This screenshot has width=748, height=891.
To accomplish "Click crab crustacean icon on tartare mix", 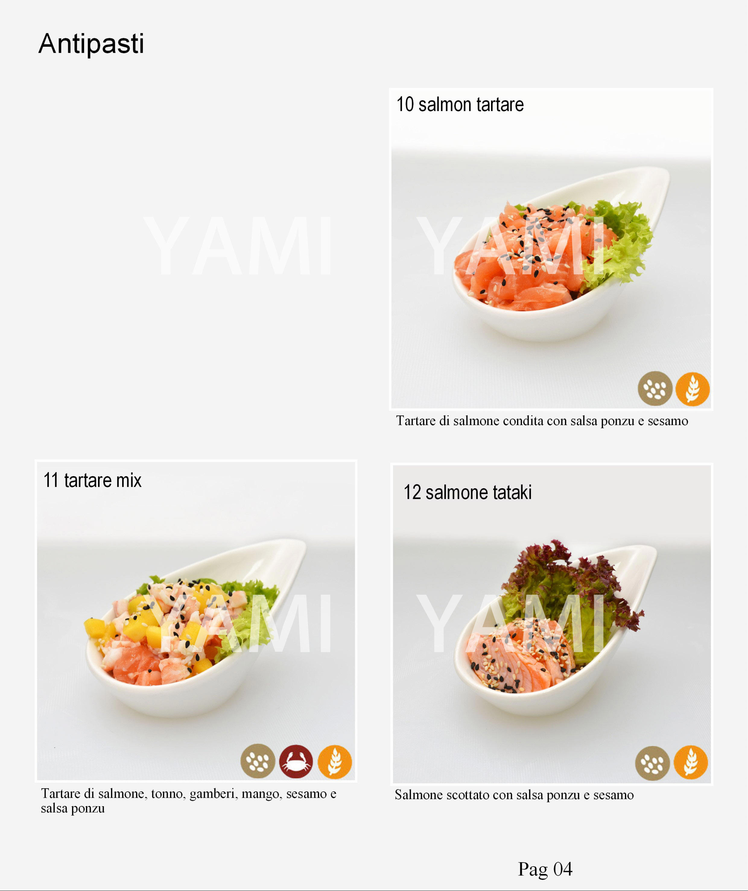I will tap(296, 762).
